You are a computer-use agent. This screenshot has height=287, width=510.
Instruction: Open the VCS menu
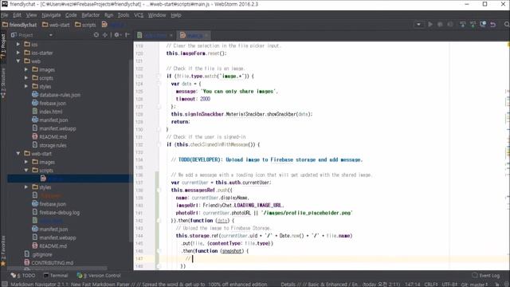139,15
